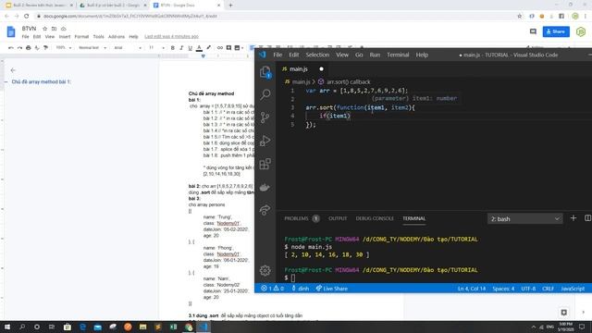Open the File menu in VS Code
592x333 pixels.
pyautogui.click(x=277, y=55)
